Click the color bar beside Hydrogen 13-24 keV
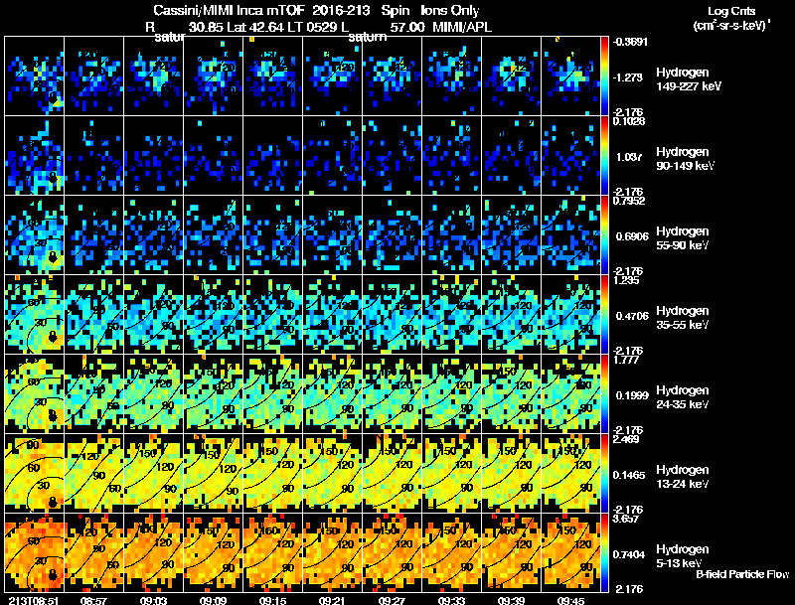Image resolution: width=795 pixels, height=605 pixels. pyautogui.click(x=604, y=474)
